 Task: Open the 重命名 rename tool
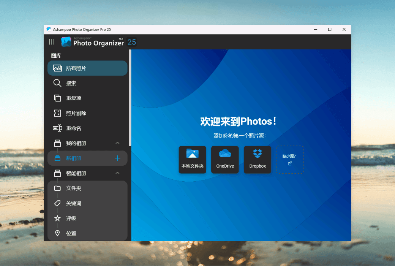pos(87,128)
